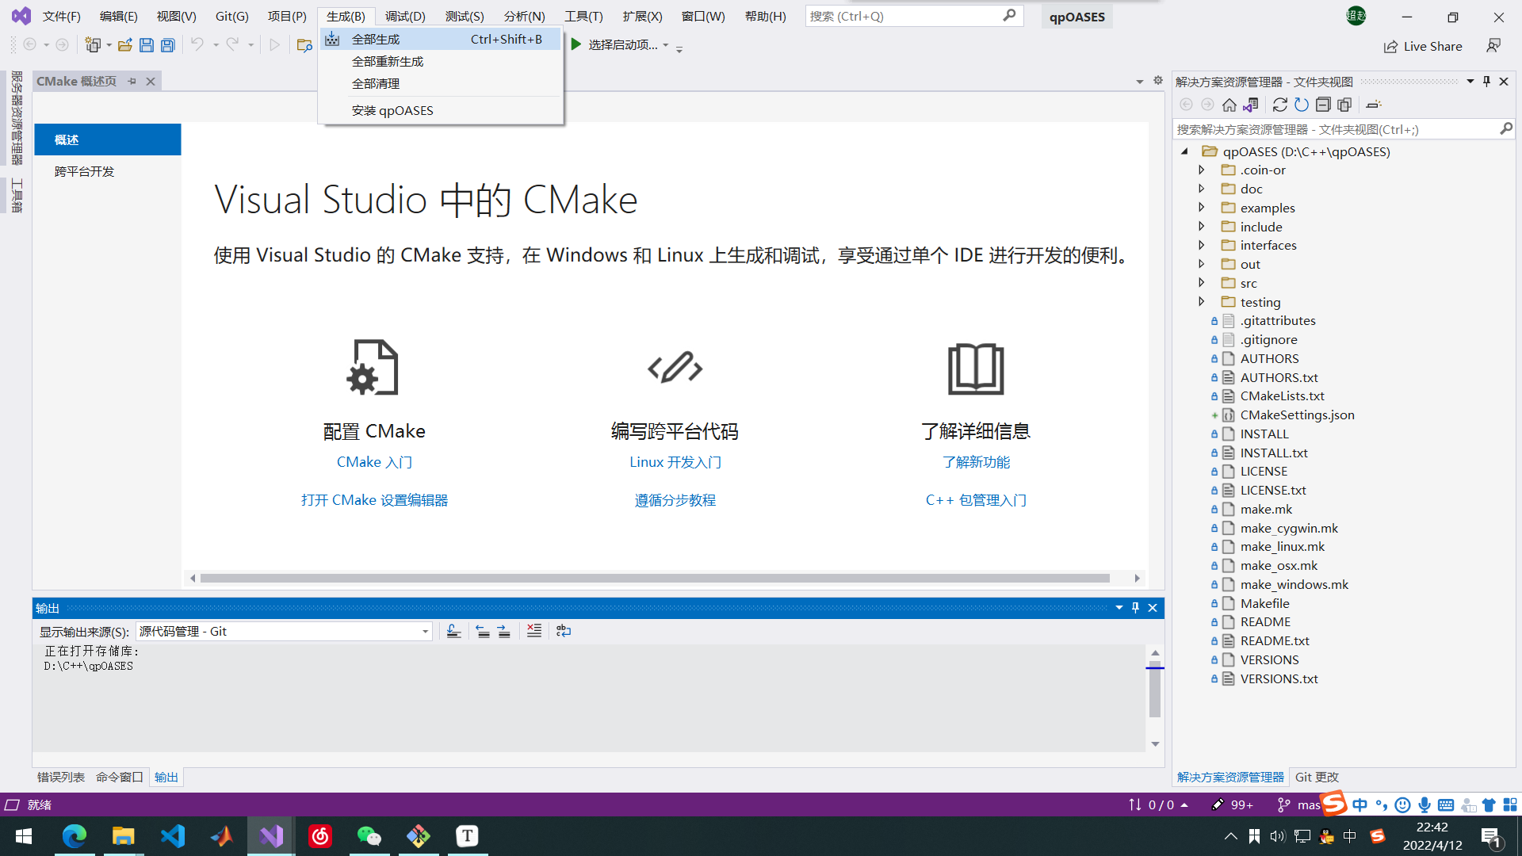Pin the Output panel with auto-hide toggle
1522x856 pixels.
coord(1135,608)
